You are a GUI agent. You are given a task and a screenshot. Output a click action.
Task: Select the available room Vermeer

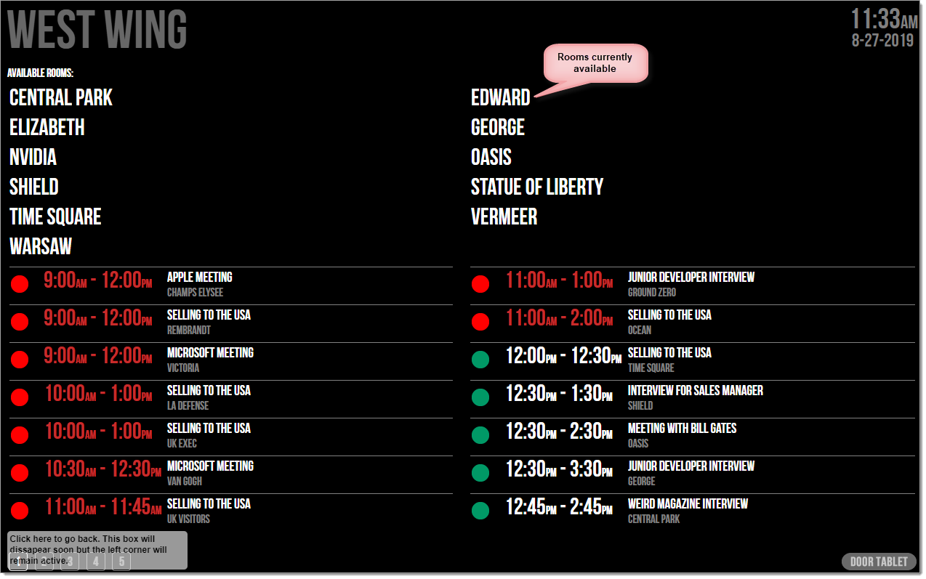[504, 217]
